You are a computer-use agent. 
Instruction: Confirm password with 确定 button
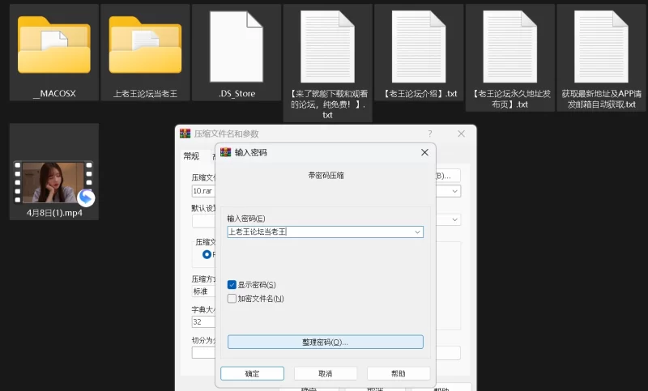[x=252, y=374]
